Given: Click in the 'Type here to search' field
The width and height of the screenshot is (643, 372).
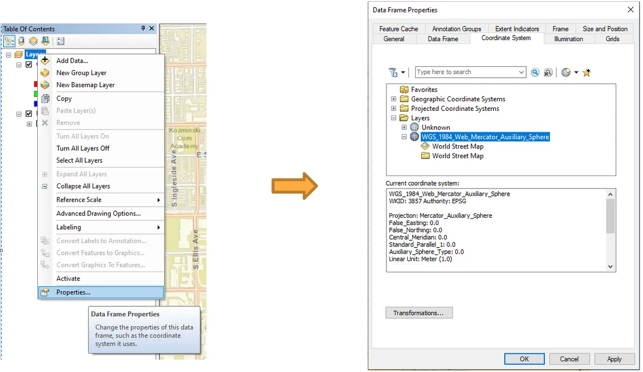Looking at the screenshot, I should tap(466, 72).
